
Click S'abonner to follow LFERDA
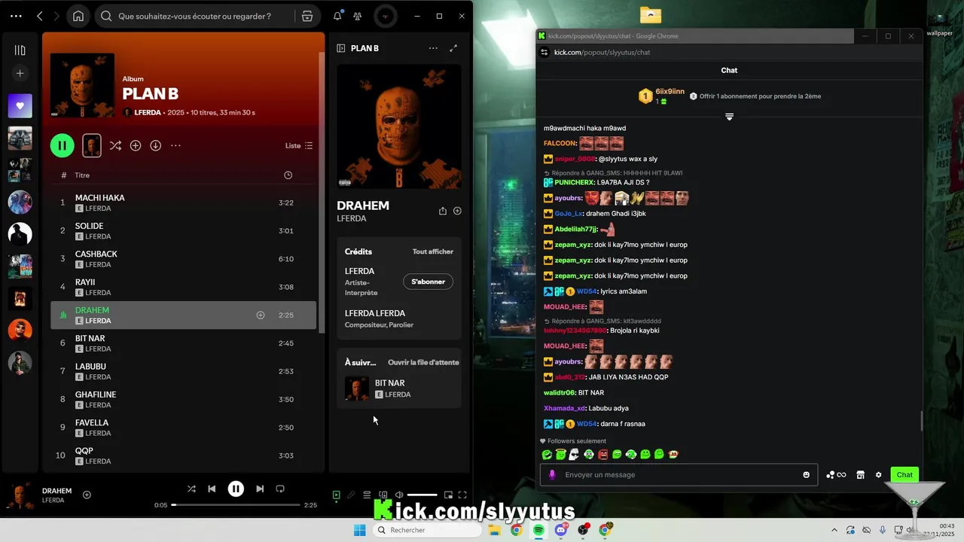[428, 282]
